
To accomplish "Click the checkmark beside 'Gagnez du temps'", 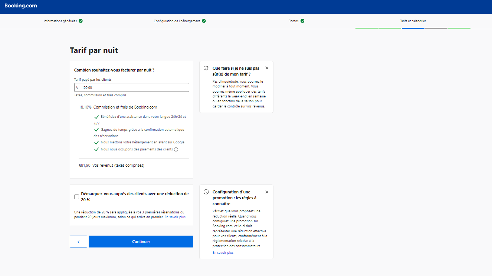I will point(96,130).
